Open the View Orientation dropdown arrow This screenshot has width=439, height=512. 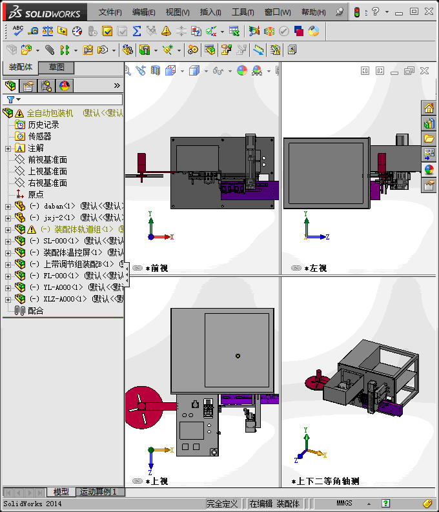pos(182,71)
